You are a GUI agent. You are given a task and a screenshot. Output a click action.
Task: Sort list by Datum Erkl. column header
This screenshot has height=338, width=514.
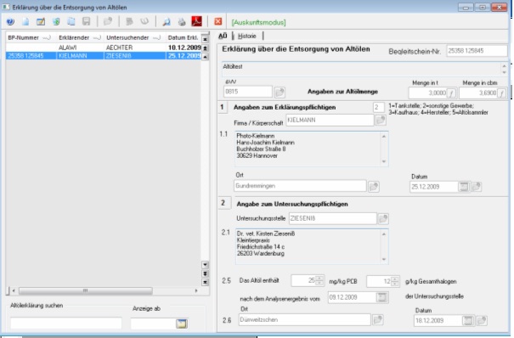184,37
